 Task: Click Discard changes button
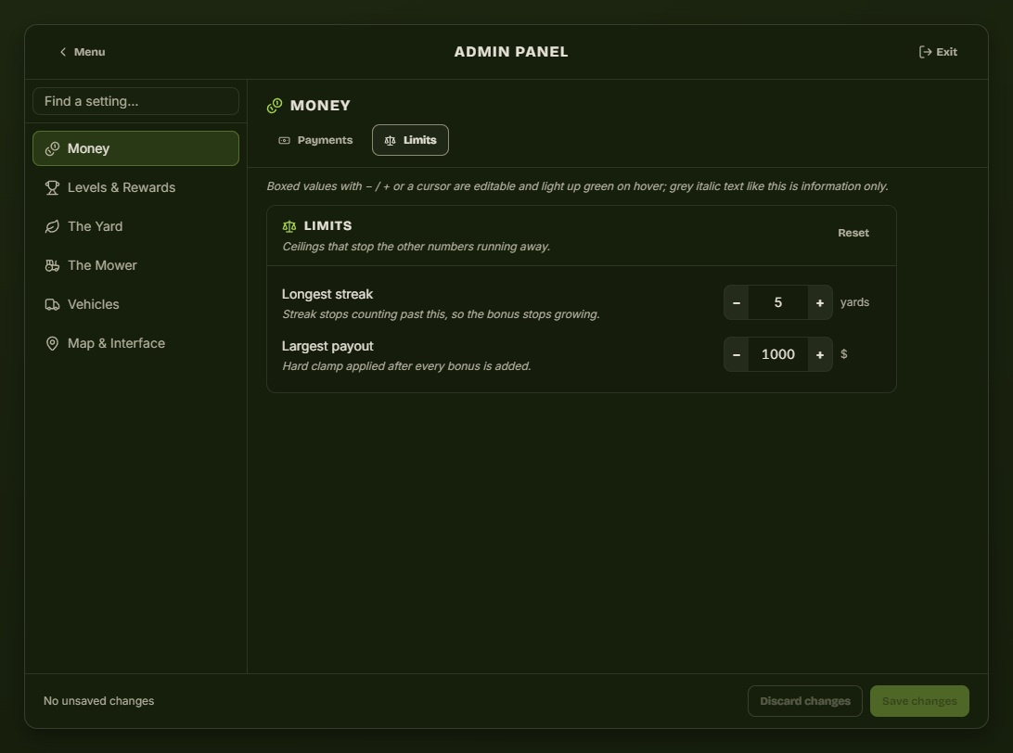pyautogui.click(x=805, y=701)
